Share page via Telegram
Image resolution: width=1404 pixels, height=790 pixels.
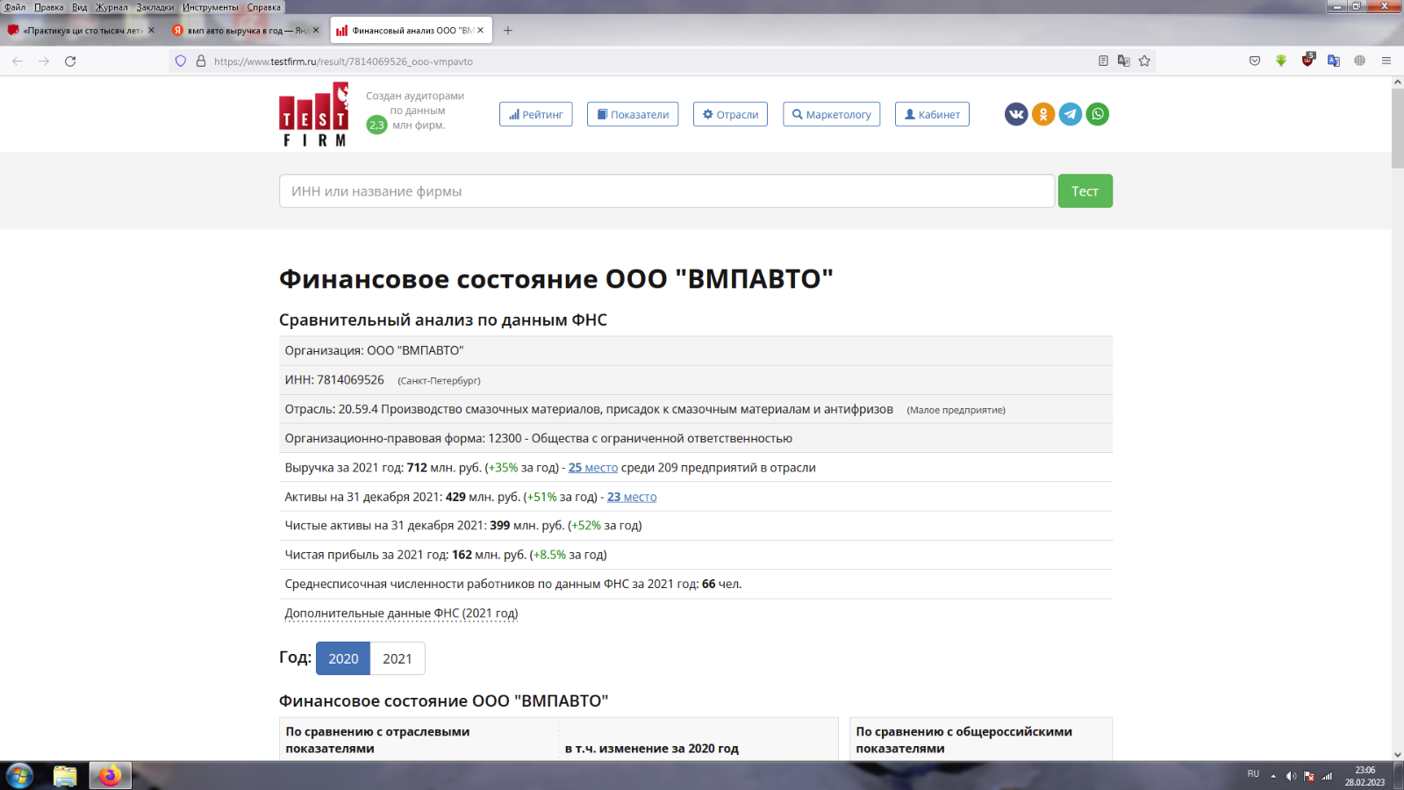pos(1071,114)
